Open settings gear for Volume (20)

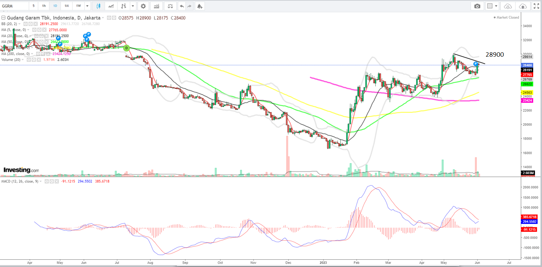click(x=34, y=60)
